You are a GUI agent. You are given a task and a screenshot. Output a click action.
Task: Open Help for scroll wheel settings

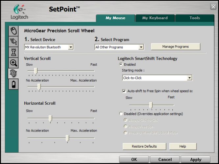tap(183, 146)
